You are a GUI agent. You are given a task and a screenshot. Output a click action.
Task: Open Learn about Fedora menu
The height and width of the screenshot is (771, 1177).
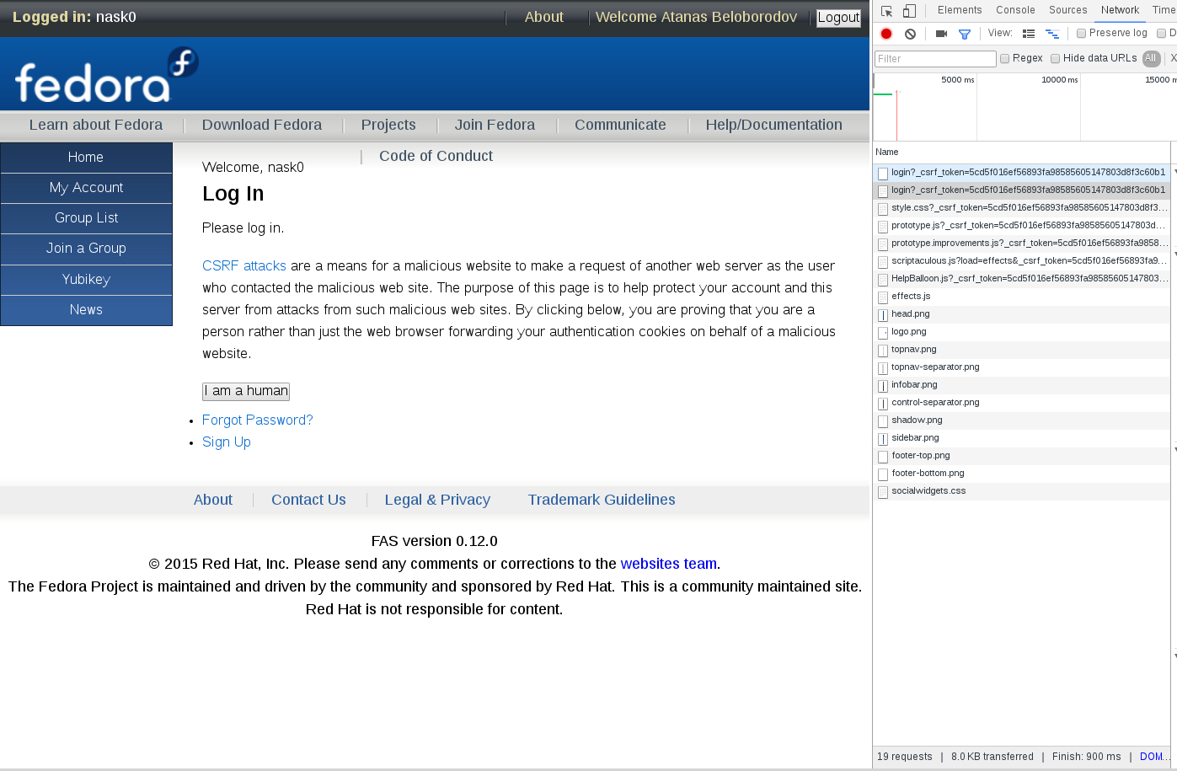96,125
